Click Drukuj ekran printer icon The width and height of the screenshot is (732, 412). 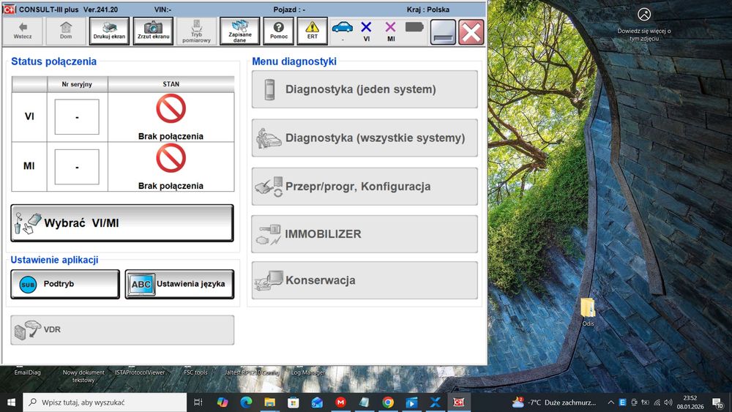pyautogui.click(x=109, y=31)
